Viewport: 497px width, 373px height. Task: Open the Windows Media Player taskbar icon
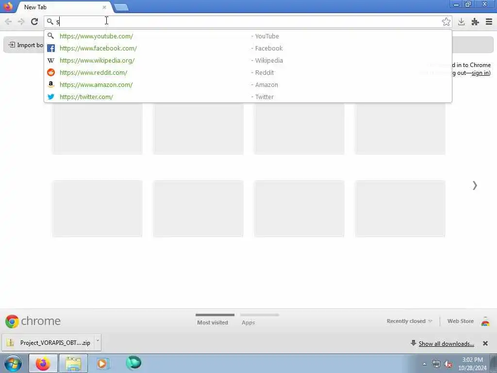[x=103, y=363]
